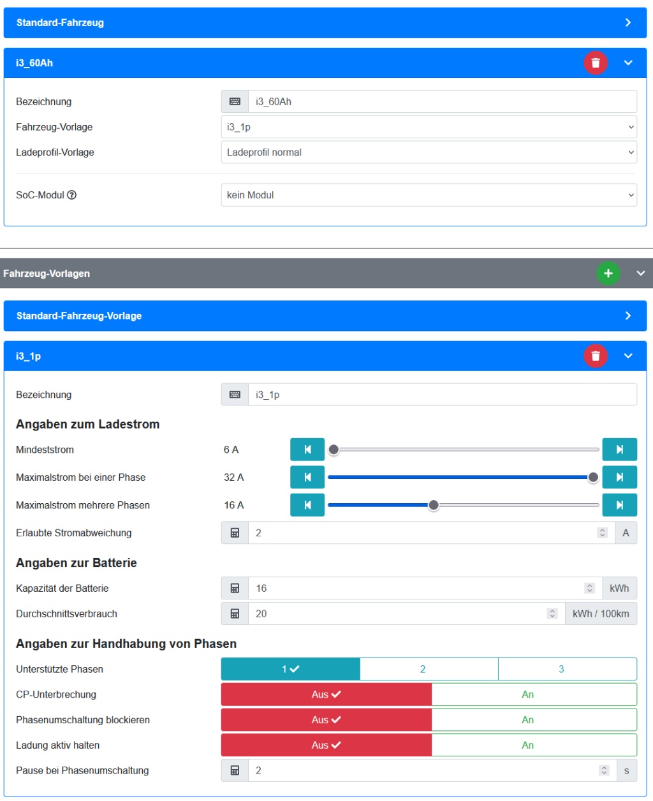653x801 pixels.
Task: Click the Erlaubte Stromabweichung value field
Action: [432, 533]
